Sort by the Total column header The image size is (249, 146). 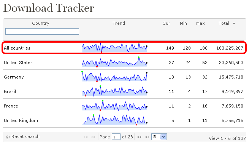pyautogui.click(x=224, y=23)
